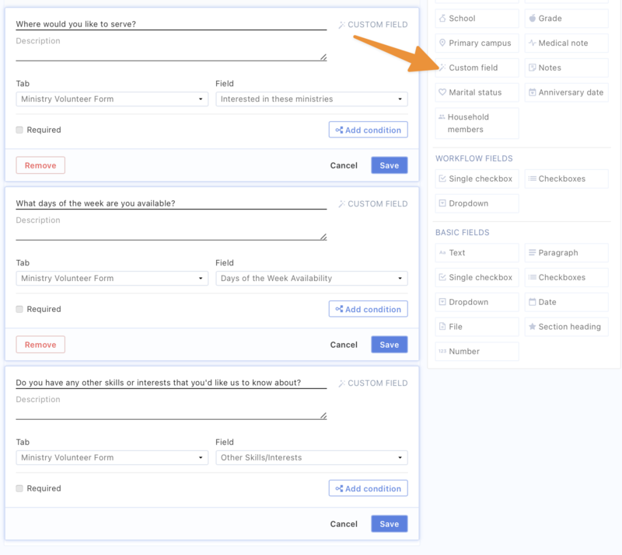Insert an Anniversary date field
The width and height of the screenshot is (622, 555).
coord(565,92)
